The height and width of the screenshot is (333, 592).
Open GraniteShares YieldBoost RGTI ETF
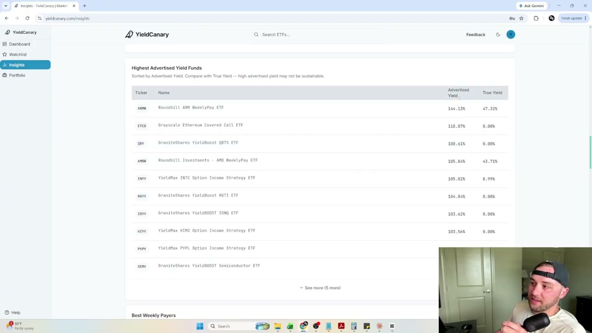[x=198, y=196]
